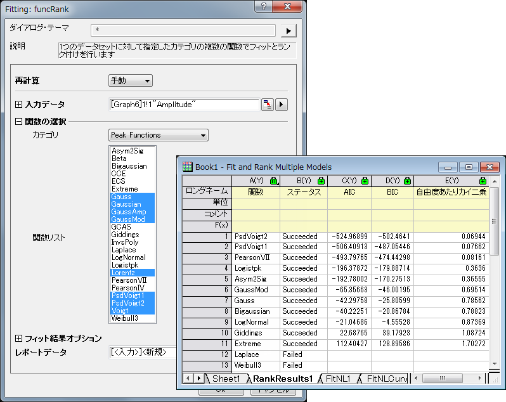Open the recalculate mode dropdown
The image size is (506, 402).
click(x=131, y=81)
